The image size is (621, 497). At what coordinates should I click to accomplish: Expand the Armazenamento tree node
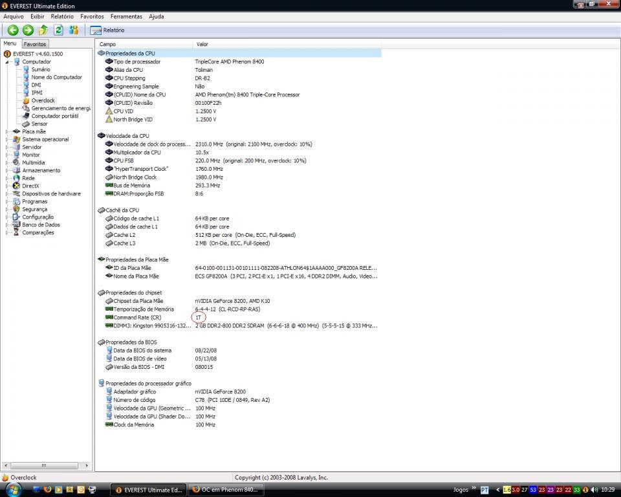click(6, 170)
